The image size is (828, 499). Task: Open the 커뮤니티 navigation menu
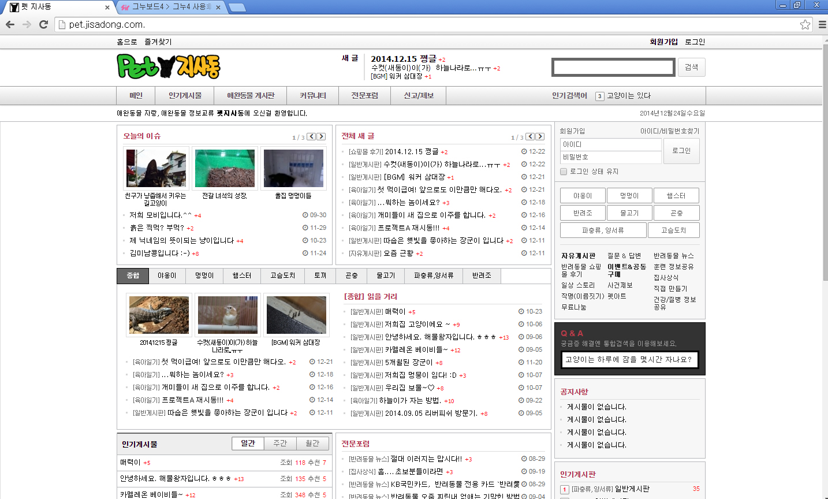(313, 96)
